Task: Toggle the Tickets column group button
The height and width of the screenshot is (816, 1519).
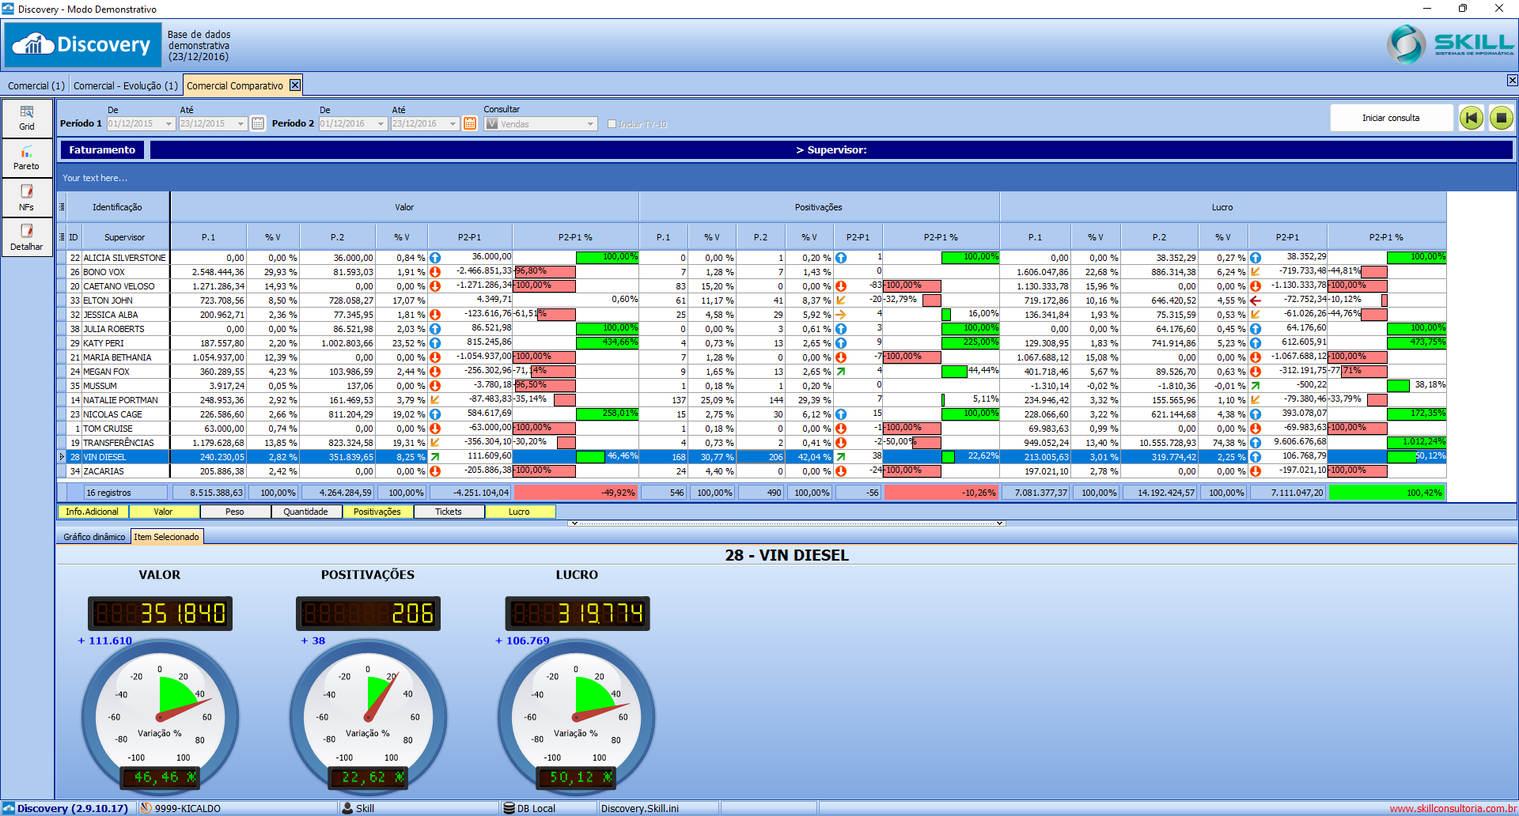Action: pyautogui.click(x=449, y=512)
